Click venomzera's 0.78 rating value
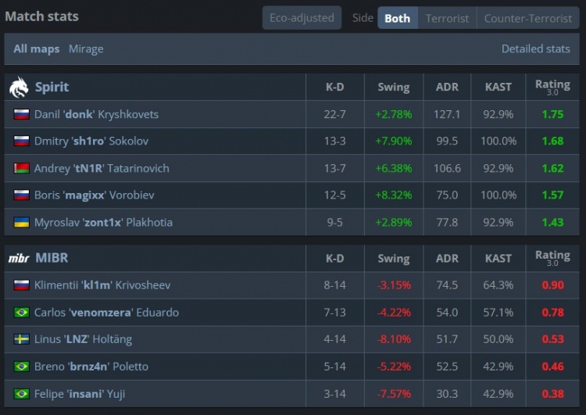586x415 pixels. click(552, 312)
